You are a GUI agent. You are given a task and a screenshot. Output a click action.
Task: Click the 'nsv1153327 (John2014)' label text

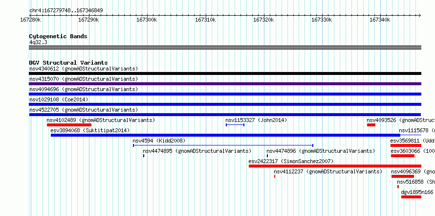(x=256, y=120)
